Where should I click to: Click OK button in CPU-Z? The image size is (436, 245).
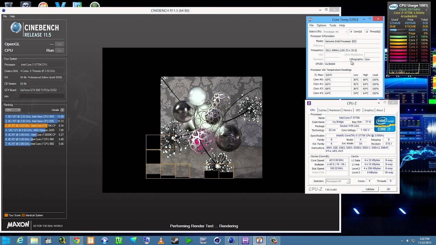coord(388,189)
